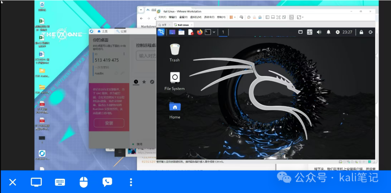Screen dimensions: 391x193
Task: Open browser tab search dropdown chevron
Action: (x=141, y=10)
